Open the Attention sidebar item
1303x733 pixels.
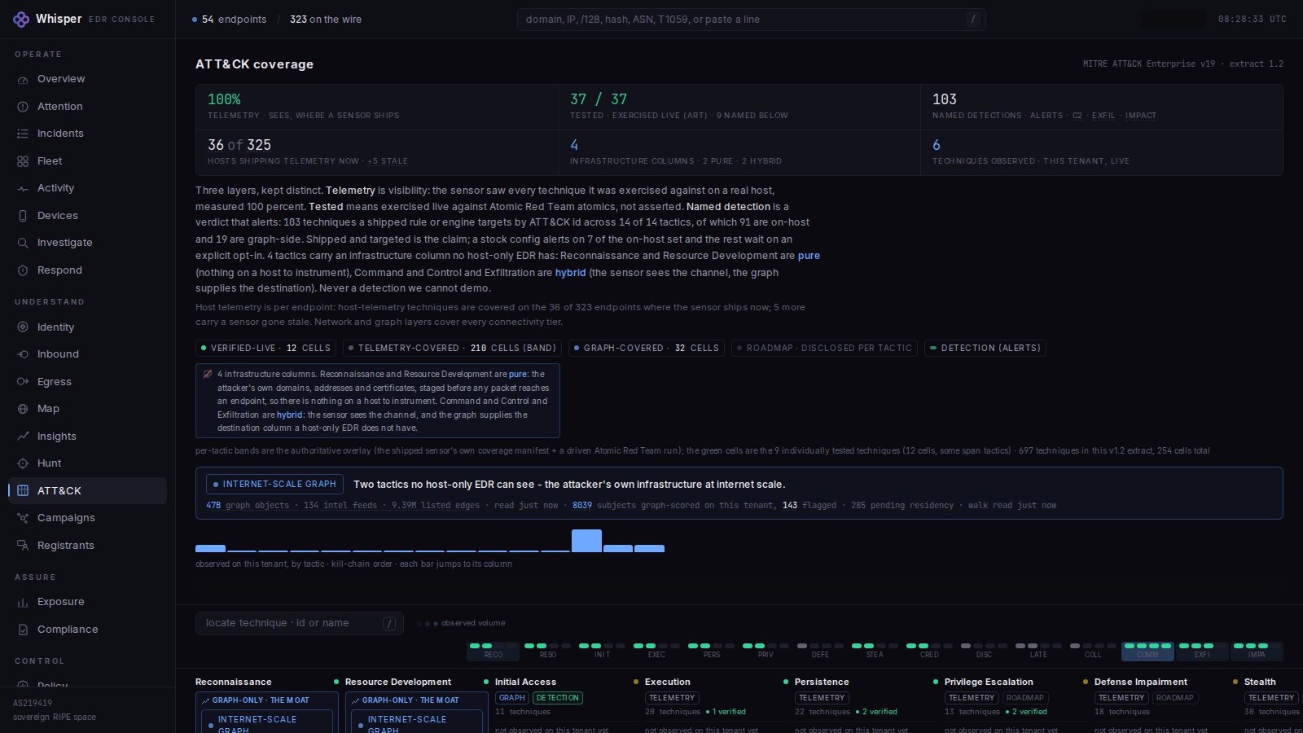(x=87, y=107)
